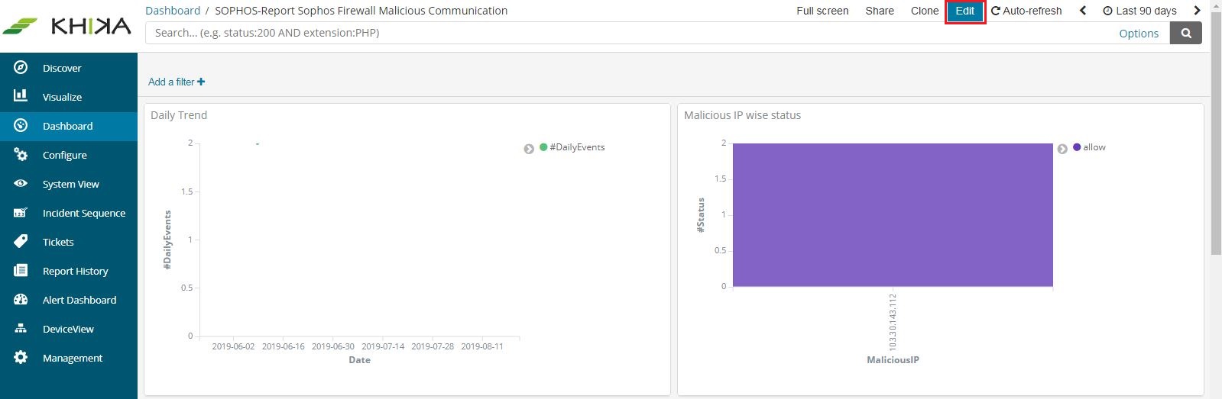Focus the search query input field

630,33
